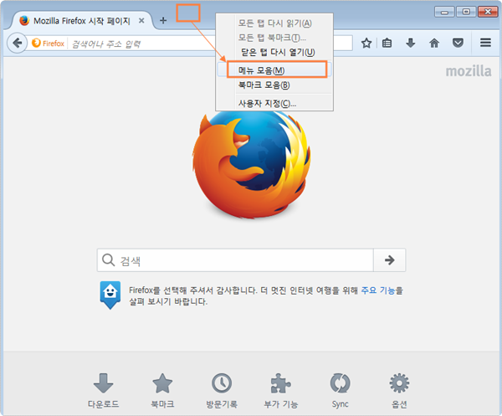
Task: Minimize the Firefox window
Action: 444,12
